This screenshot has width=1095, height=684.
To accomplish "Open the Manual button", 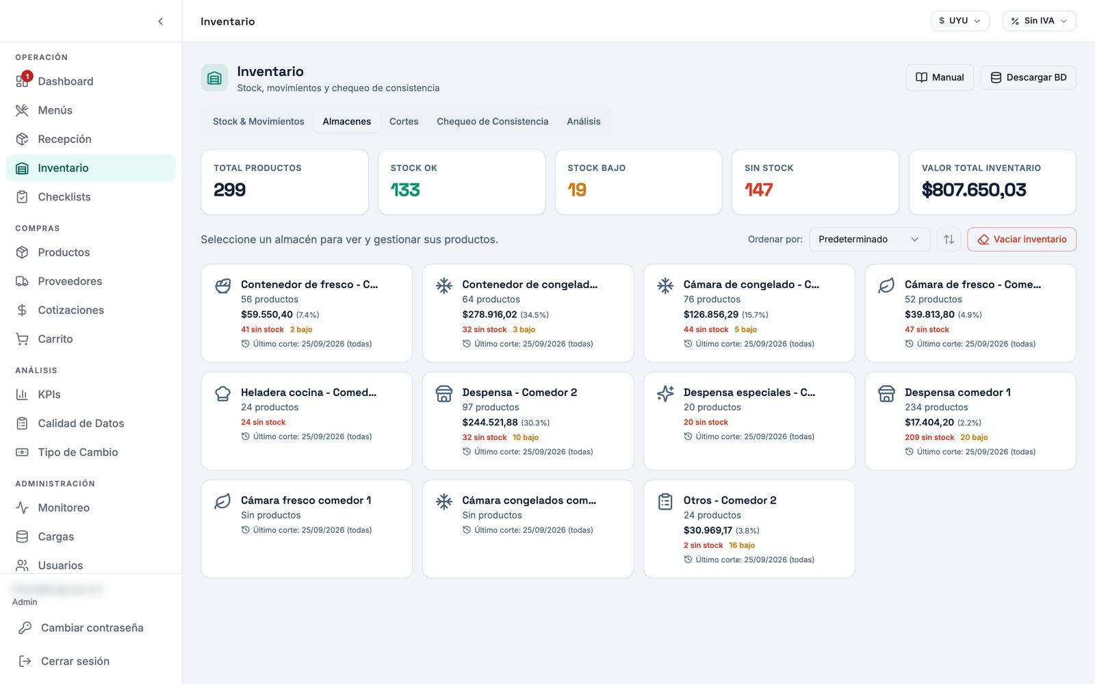I will click(x=940, y=77).
